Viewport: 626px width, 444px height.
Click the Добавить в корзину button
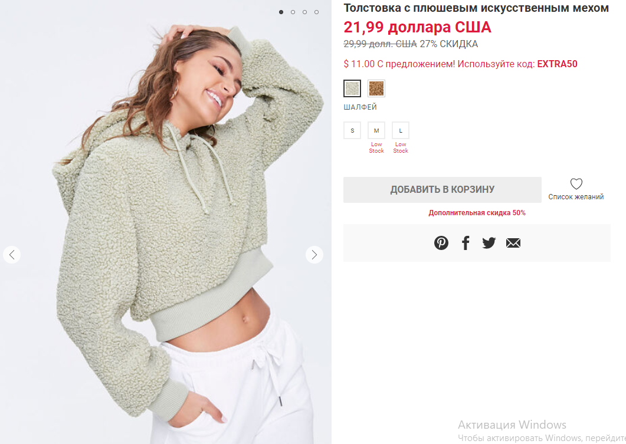pyautogui.click(x=443, y=189)
